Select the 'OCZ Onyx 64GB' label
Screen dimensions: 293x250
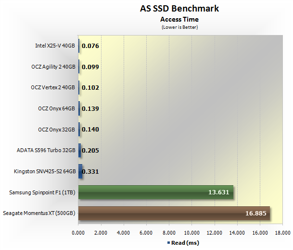click(56, 108)
